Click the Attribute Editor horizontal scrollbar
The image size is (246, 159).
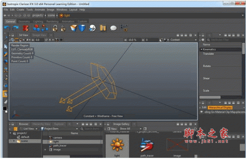pyautogui.click(x=210, y=97)
